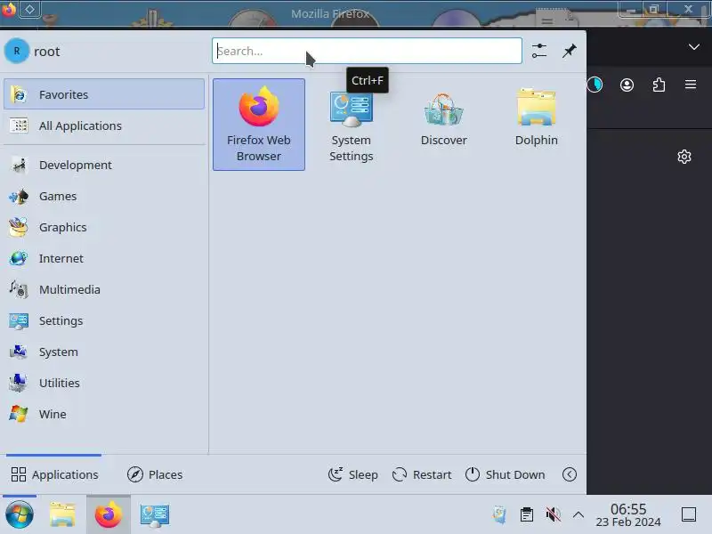Click the root user avatar
Image resolution: width=712 pixels, height=534 pixels.
[x=17, y=51]
